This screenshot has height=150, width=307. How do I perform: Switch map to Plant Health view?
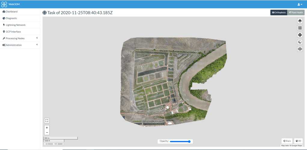coord(296,13)
